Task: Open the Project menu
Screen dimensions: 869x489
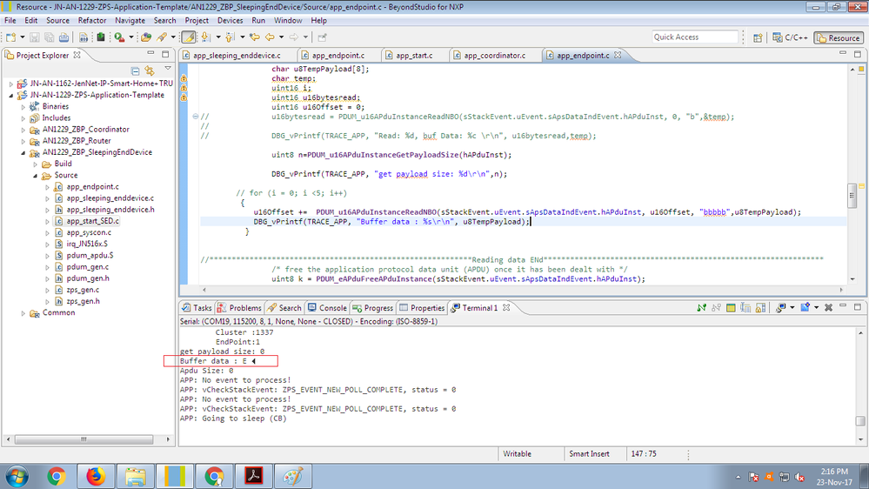Action: click(197, 21)
